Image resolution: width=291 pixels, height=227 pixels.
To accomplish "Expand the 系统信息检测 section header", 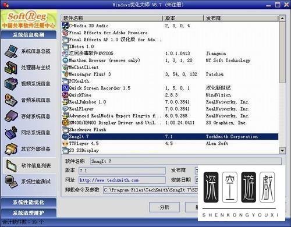I will click(x=29, y=35).
